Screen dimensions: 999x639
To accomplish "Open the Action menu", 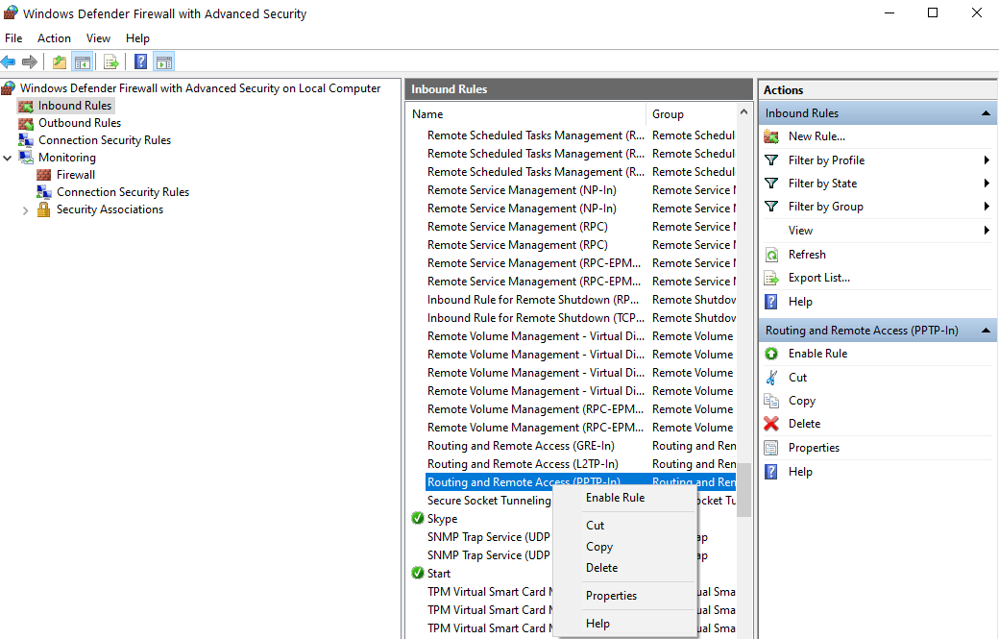I will coord(54,37).
